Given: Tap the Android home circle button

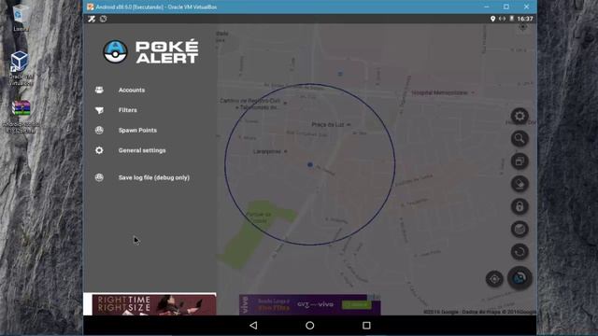Looking at the screenshot, I should pyautogui.click(x=309, y=326).
